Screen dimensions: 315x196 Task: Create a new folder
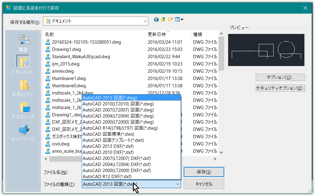170,19
